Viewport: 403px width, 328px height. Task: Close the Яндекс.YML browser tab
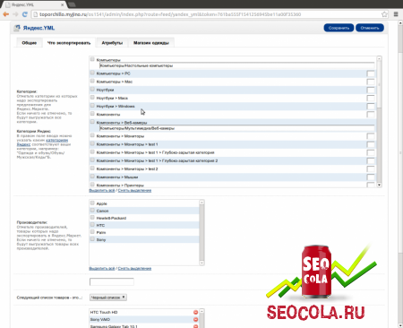(x=63, y=4)
